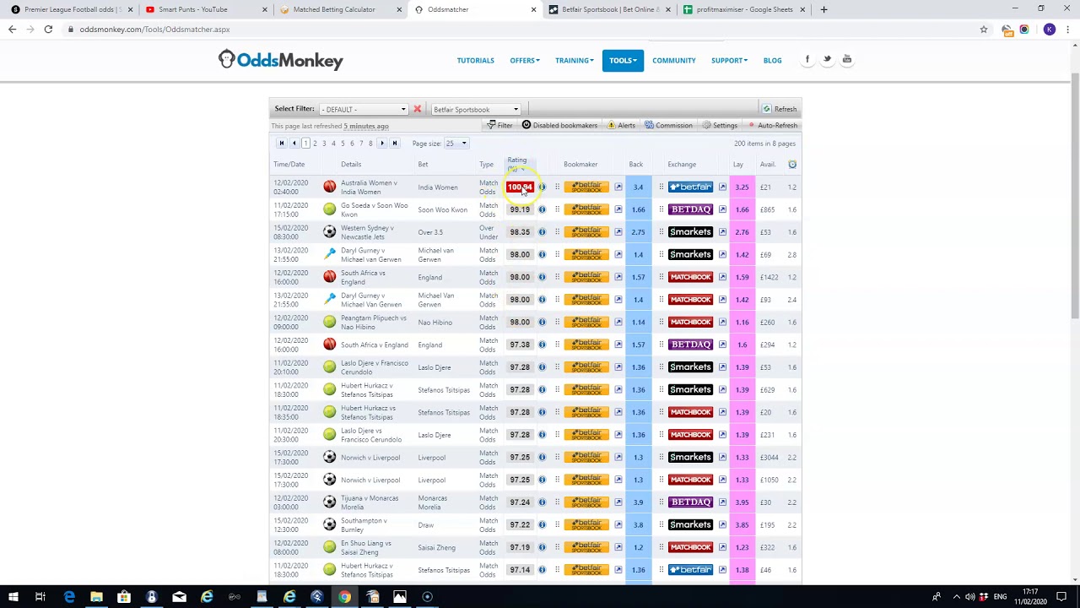1080x608 pixels.
Task: Expand the Support menu
Action: click(729, 60)
